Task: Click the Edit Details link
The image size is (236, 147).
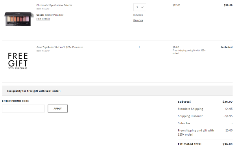Action: click(x=43, y=19)
